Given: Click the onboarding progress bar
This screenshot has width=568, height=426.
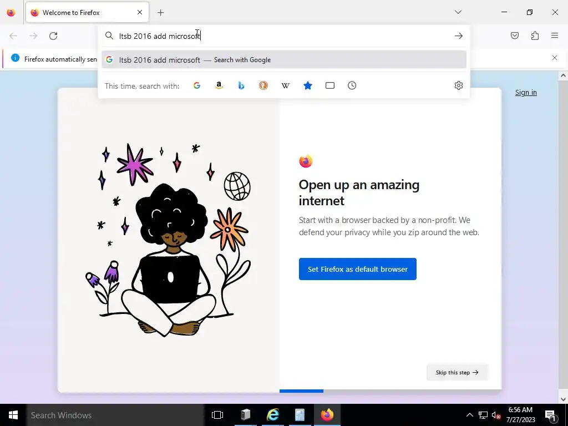Looking at the screenshot, I should click(x=390, y=391).
